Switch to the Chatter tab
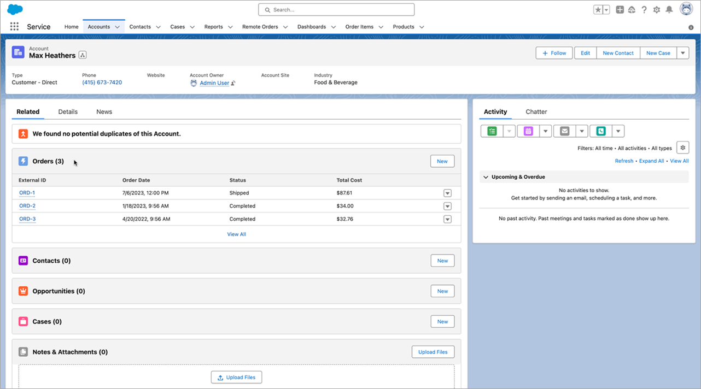This screenshot has height=389, width=701. (536, 111)
